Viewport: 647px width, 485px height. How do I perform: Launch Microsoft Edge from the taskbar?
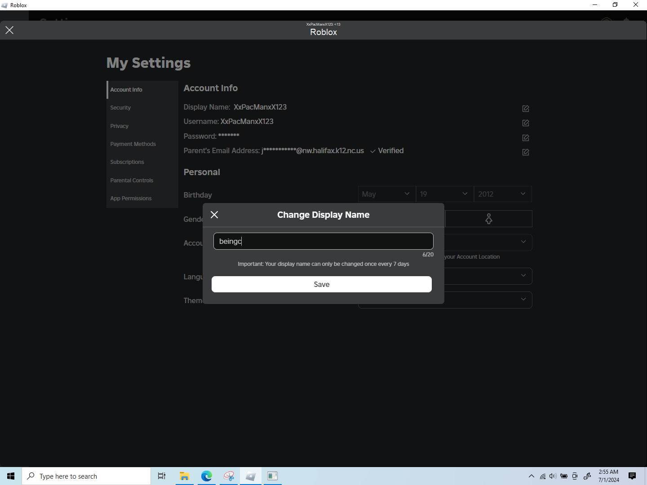[x=206, y=476]
